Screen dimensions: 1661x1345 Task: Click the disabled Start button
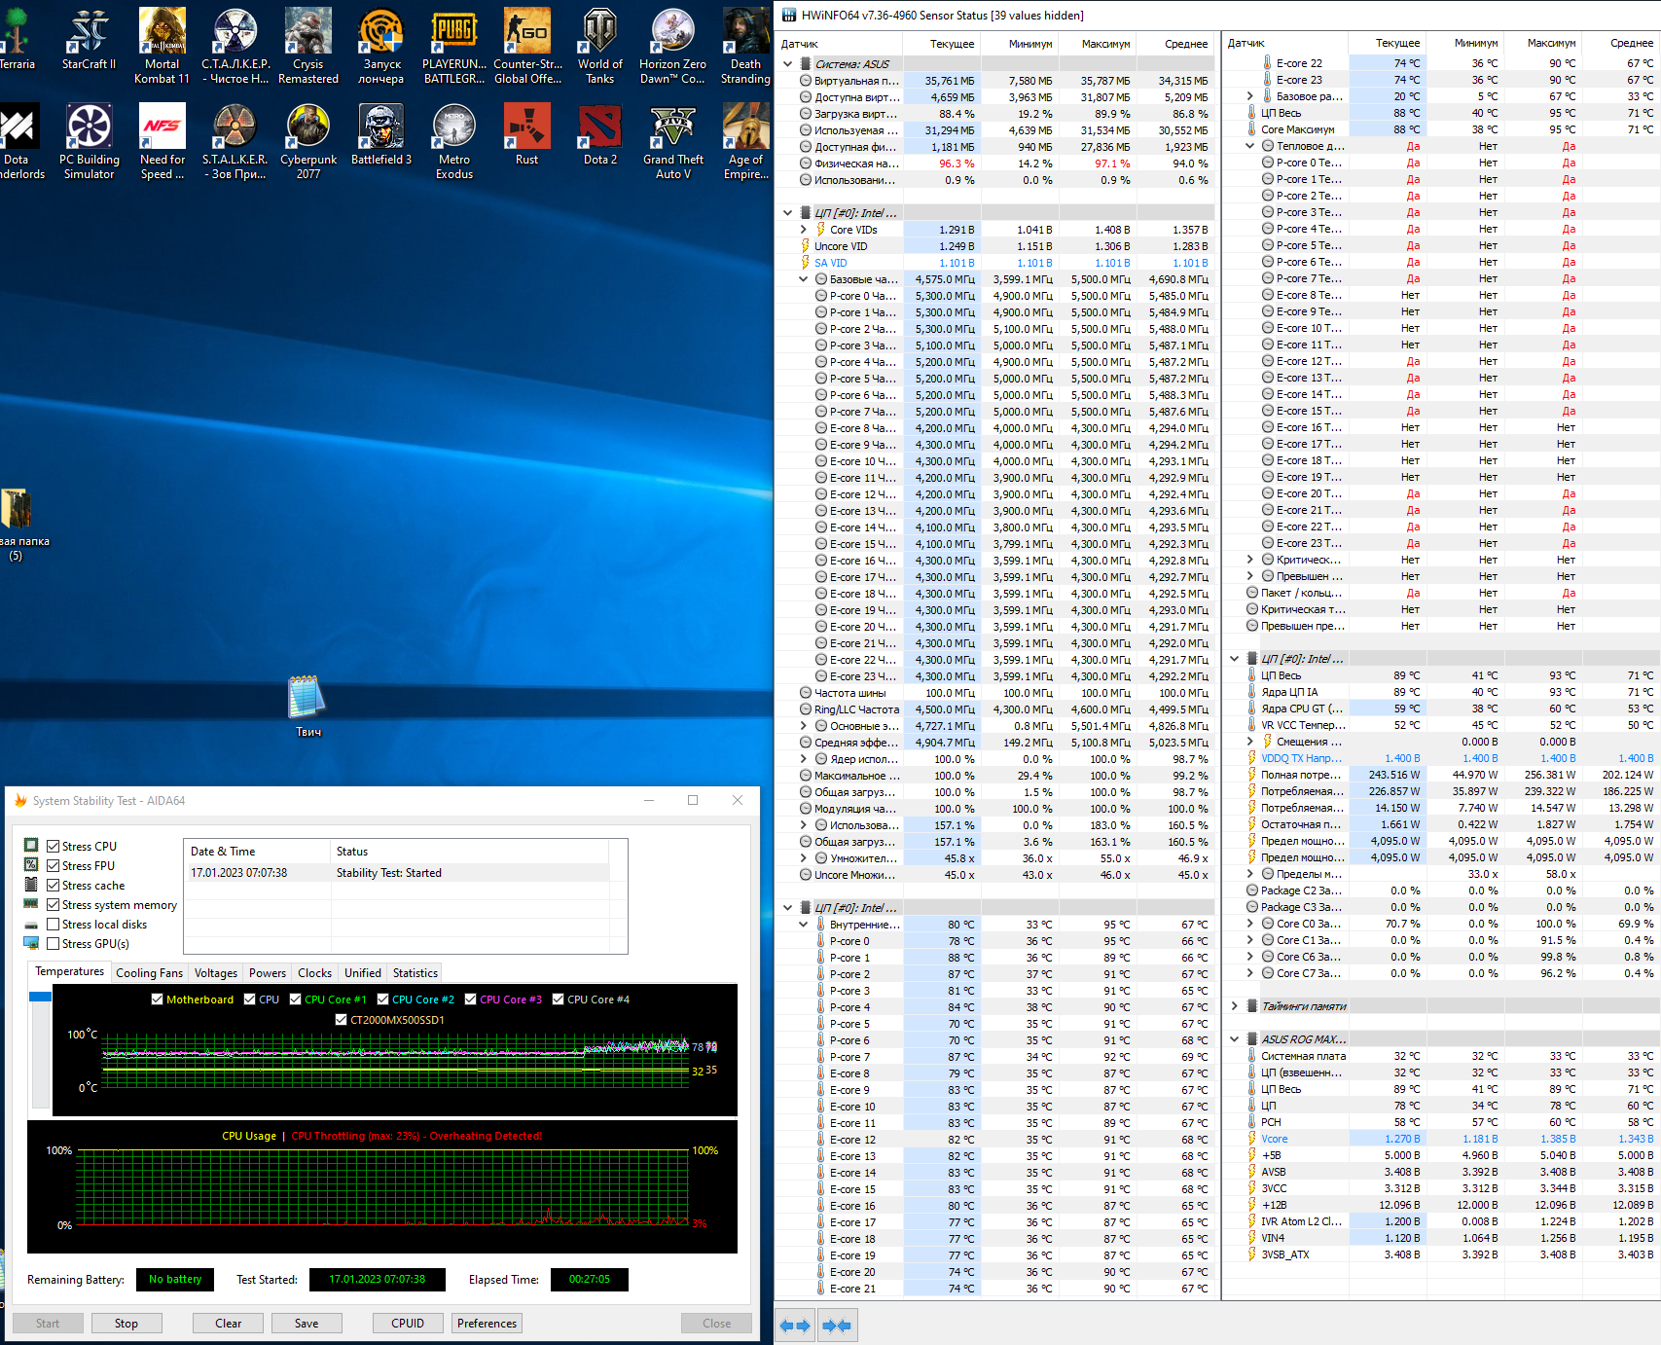(48, 1324)
